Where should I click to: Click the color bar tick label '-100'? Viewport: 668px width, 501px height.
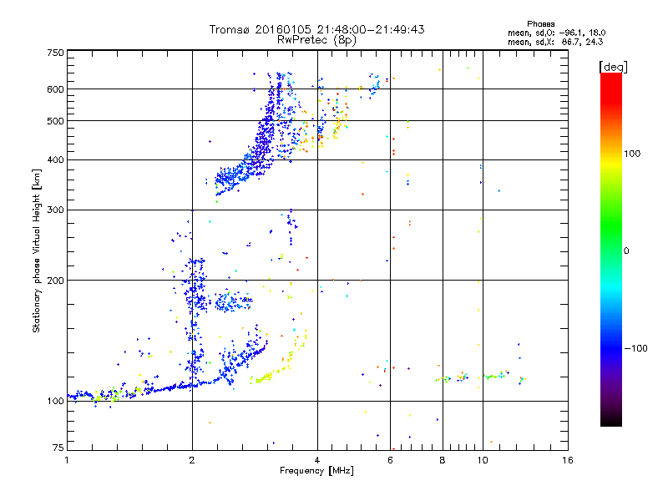pyautogui.click(x=635, y=348)
